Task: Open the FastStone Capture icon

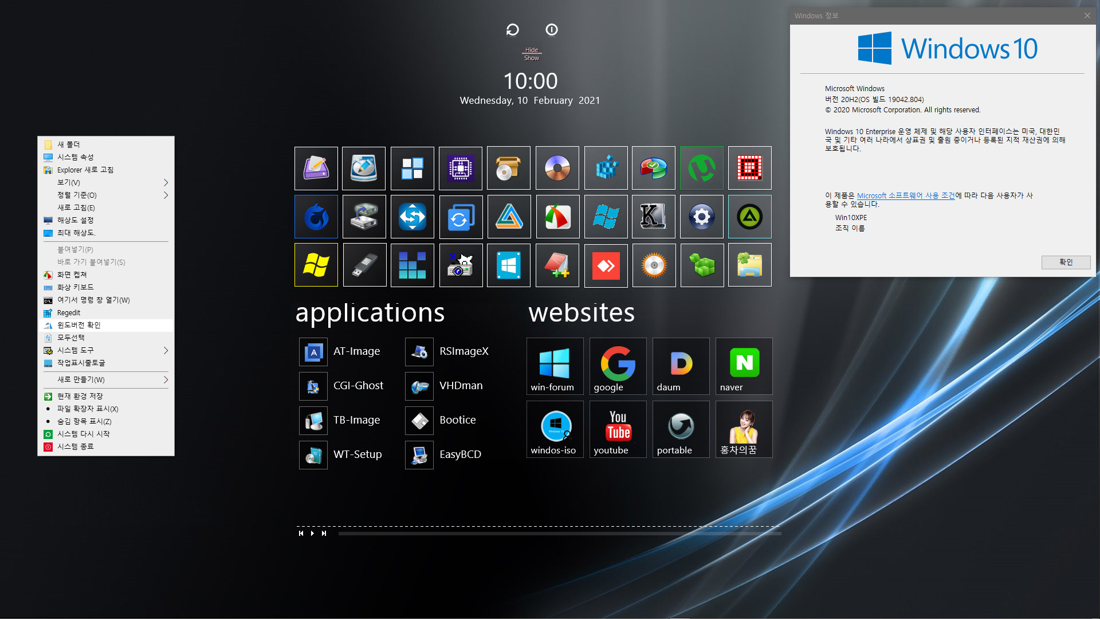Action: [558, 217]
